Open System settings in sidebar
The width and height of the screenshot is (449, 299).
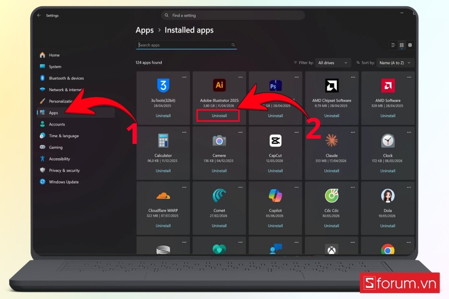point(55,67)
